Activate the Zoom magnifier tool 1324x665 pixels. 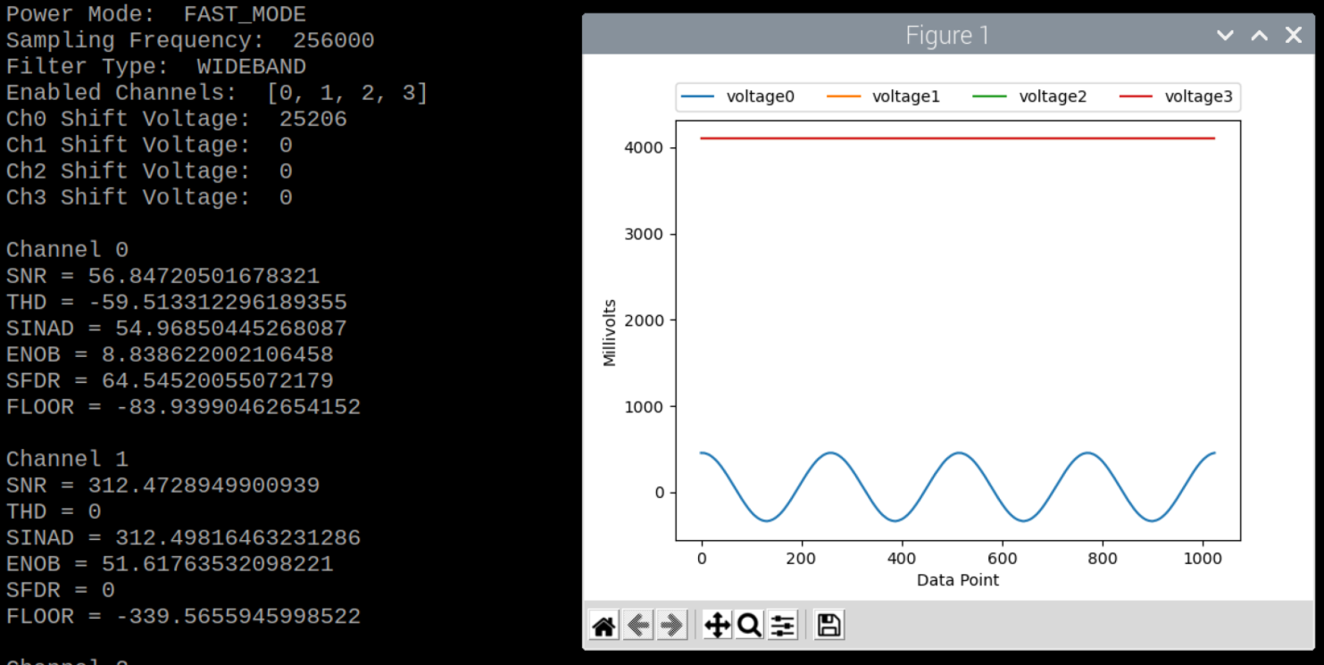pos(749,626)
